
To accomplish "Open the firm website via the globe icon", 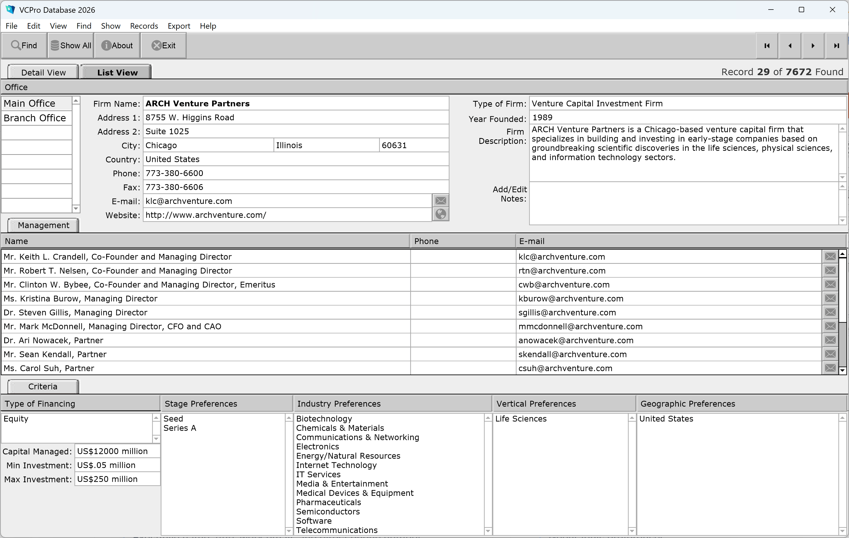I will [x=441, y=214].
